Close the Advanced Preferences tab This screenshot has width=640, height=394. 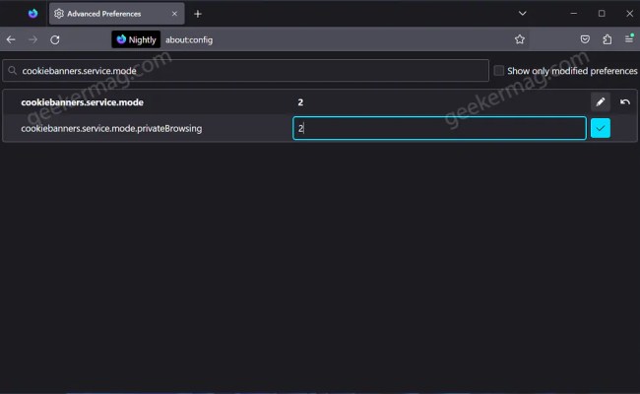pyautogui.click(x=174, y=14)
